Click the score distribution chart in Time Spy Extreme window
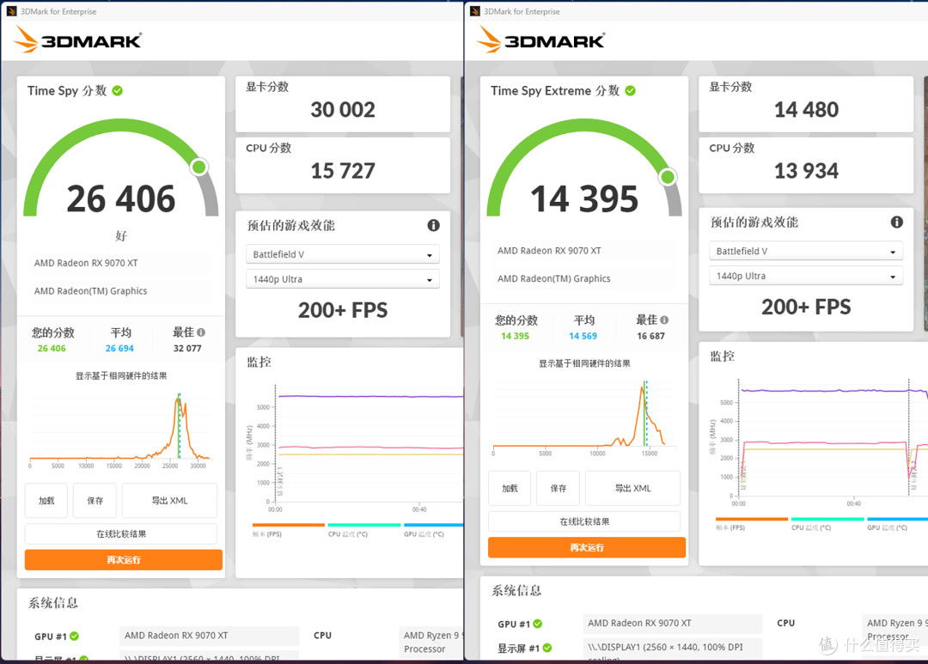 (x=584, y=417)
